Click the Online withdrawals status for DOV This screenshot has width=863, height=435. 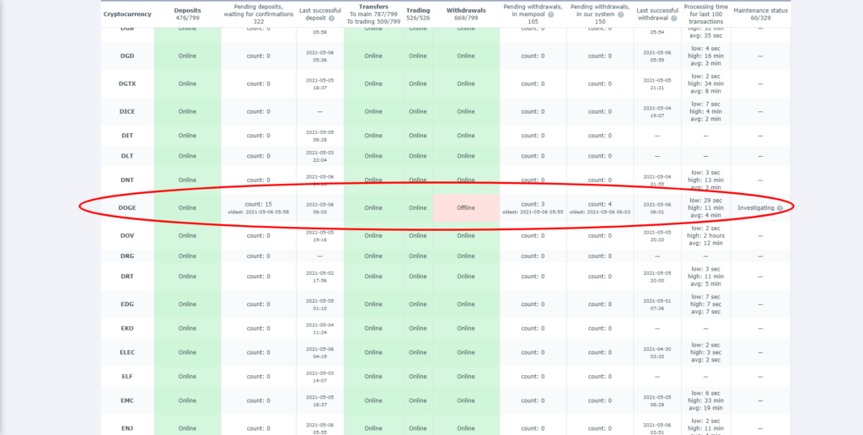(x=465, y=236)
